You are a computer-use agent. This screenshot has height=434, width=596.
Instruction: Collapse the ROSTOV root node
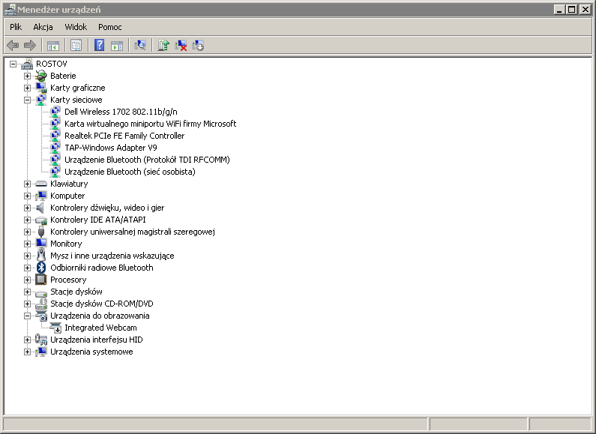coord(13,64)
